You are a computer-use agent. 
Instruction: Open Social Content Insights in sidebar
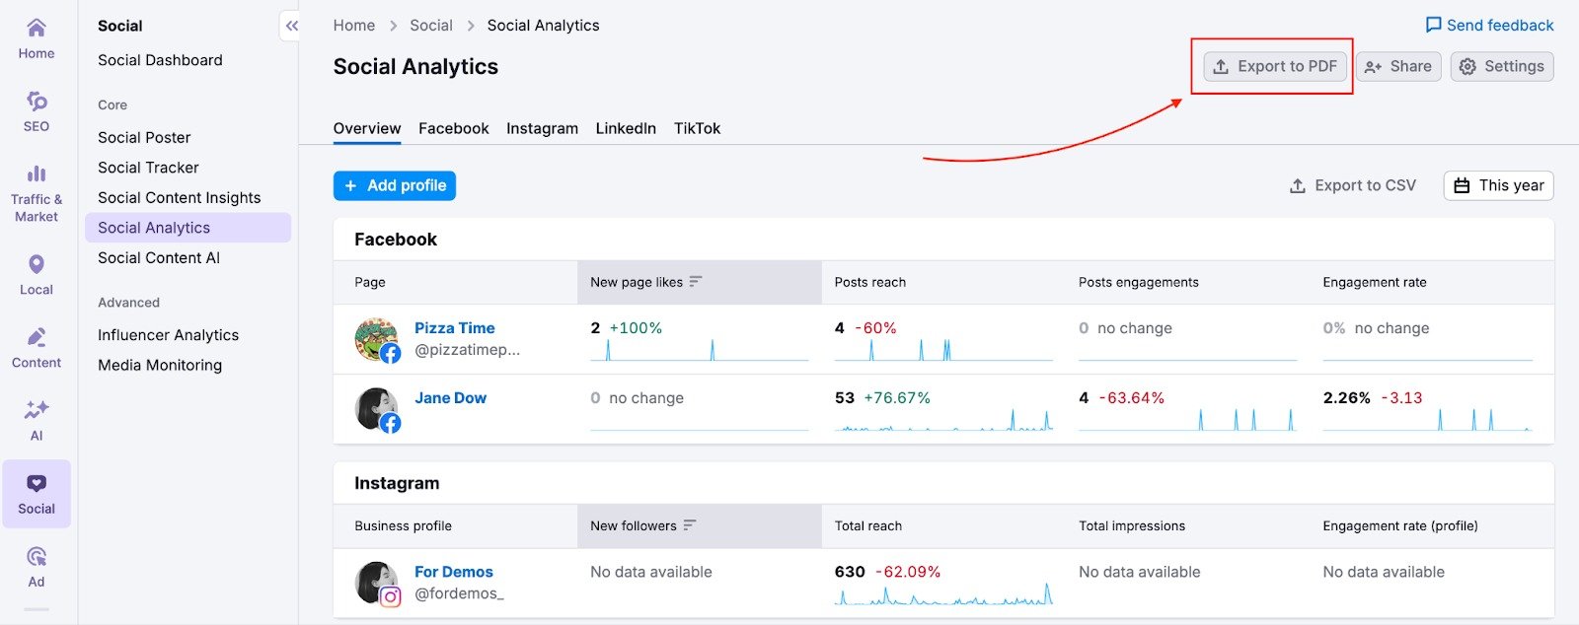tap(179, 197)
